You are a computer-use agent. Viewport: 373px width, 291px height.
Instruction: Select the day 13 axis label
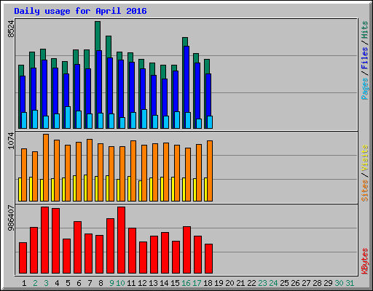[x=153, y=283]
